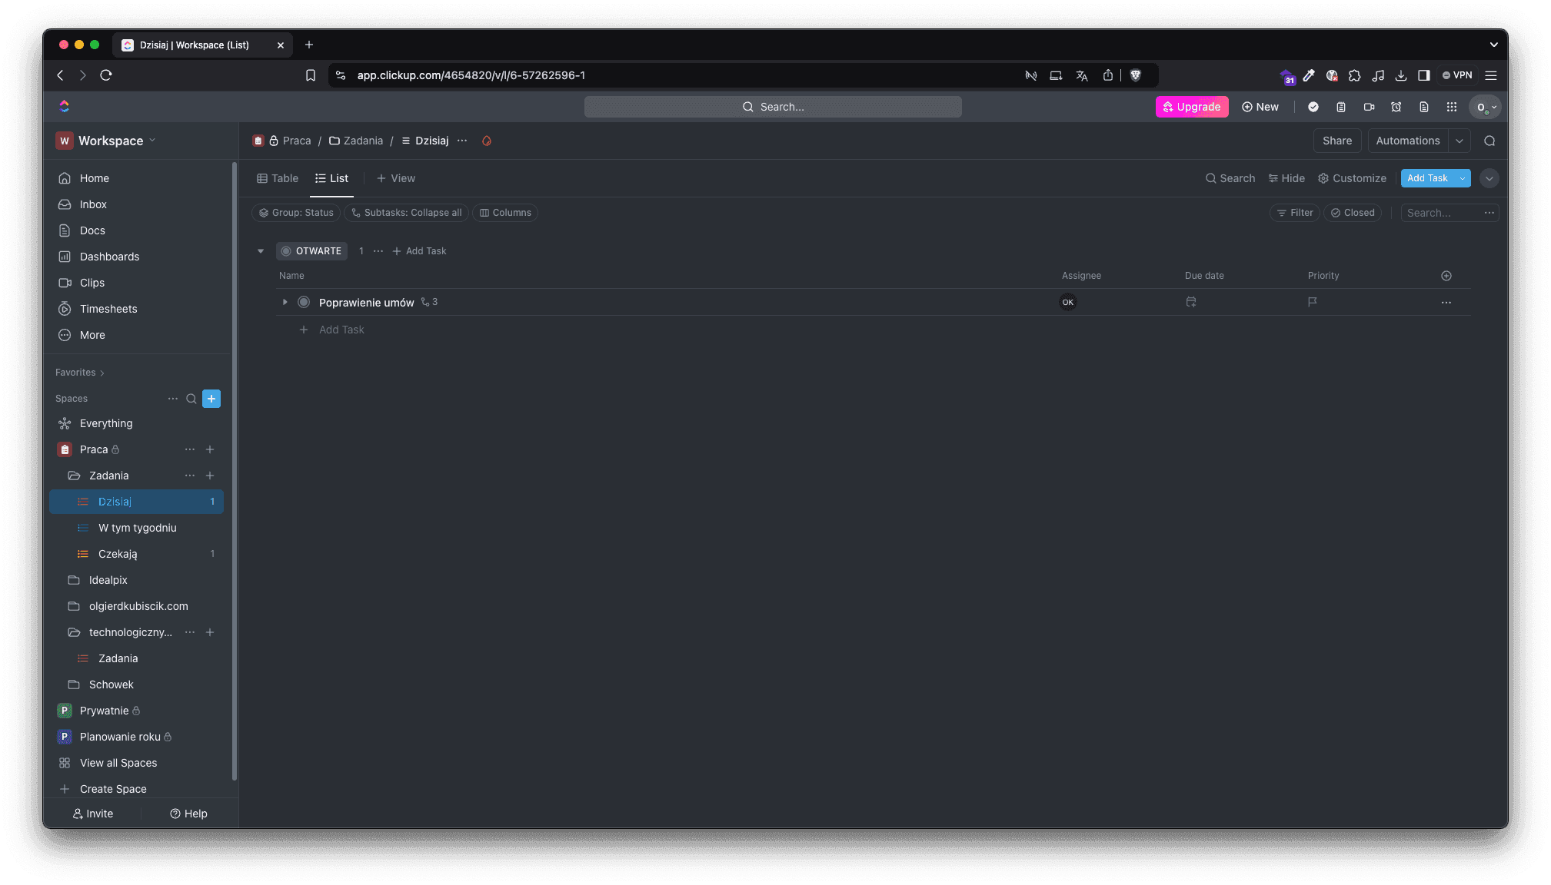
Task: Open the Add Task dropdown arrow
Action: point(1462,178)
